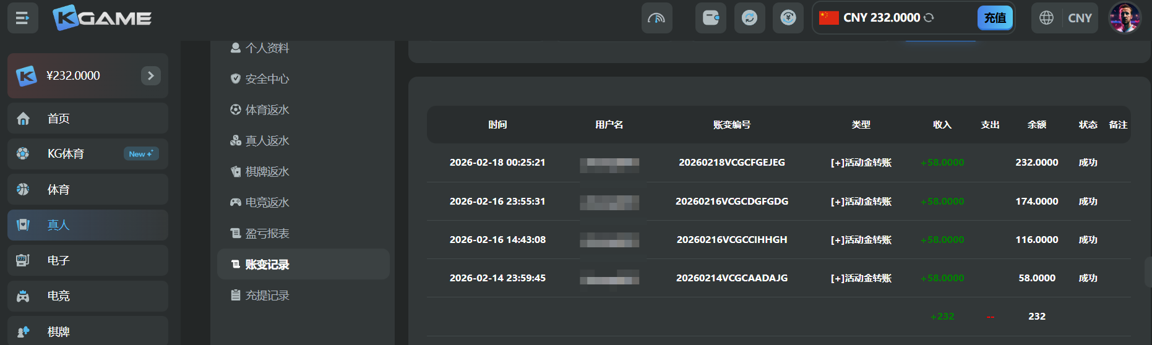Viewport: 1152px width, 345px height.
Task: Click the KG体育 soccer ball icon
Action: [23, 154]
